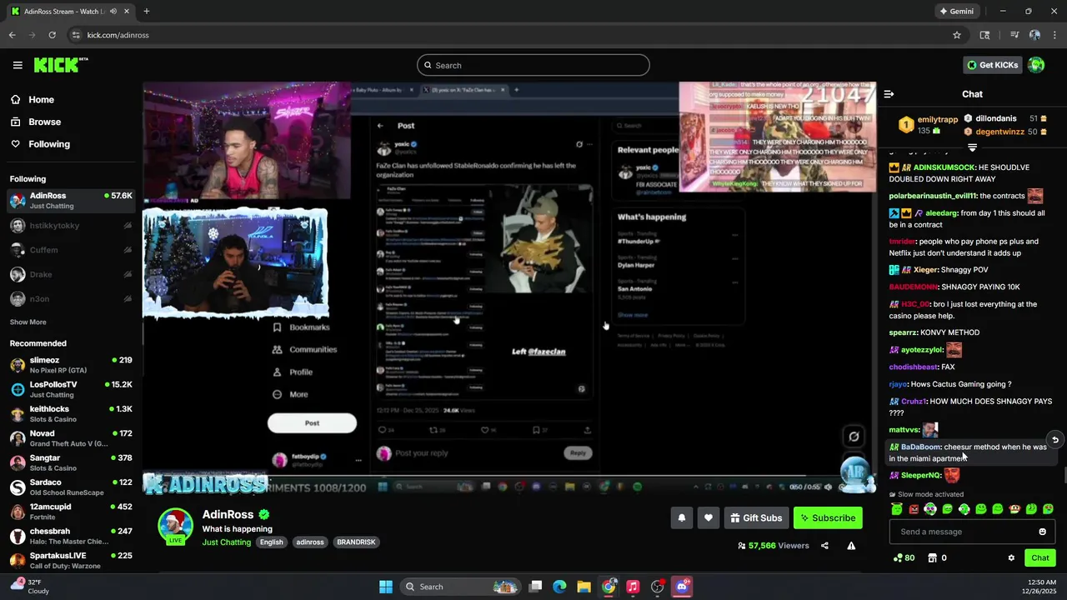Click the BRANDRISK tag

356,542
